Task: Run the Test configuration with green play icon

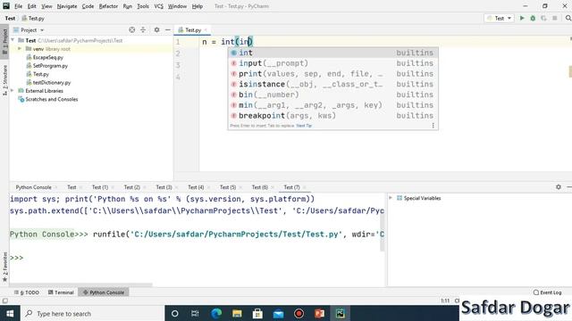Action: [522, 18]
